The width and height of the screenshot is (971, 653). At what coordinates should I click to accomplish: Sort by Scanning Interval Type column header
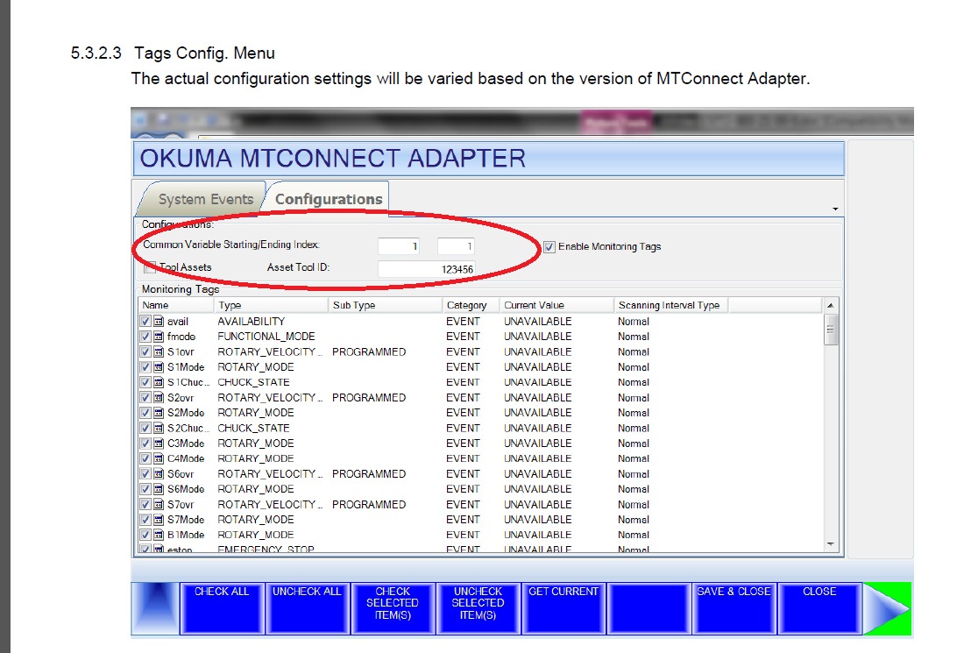(671, 305)
